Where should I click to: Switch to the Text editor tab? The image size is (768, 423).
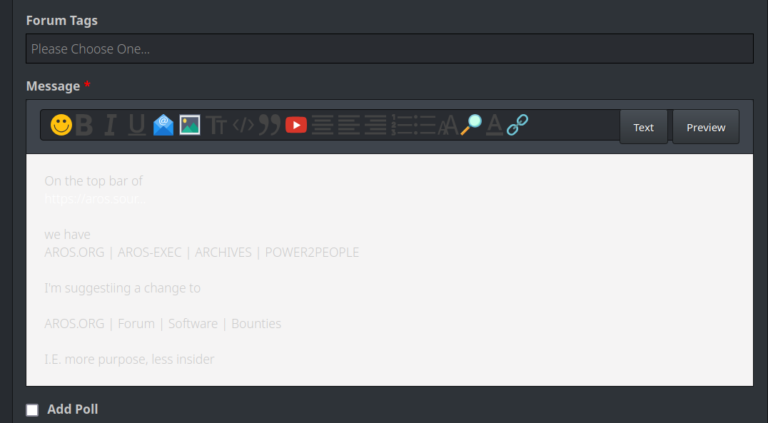click(643, 127)
